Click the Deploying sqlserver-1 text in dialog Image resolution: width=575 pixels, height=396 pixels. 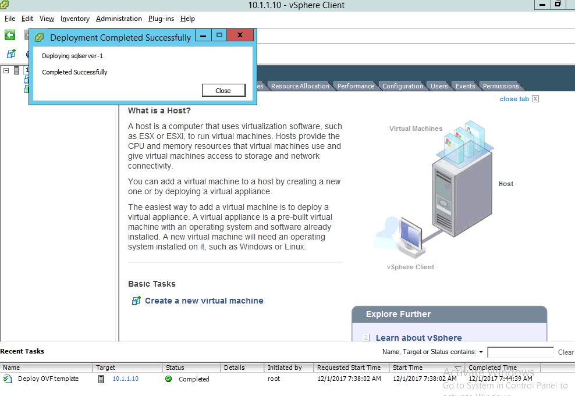tap(72, 56)
